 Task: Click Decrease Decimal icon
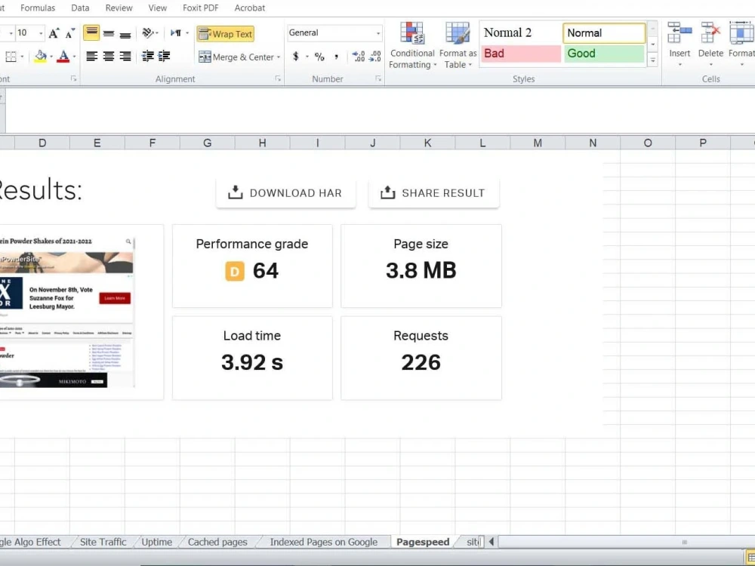pyautogui.click(x=374, y=57)
